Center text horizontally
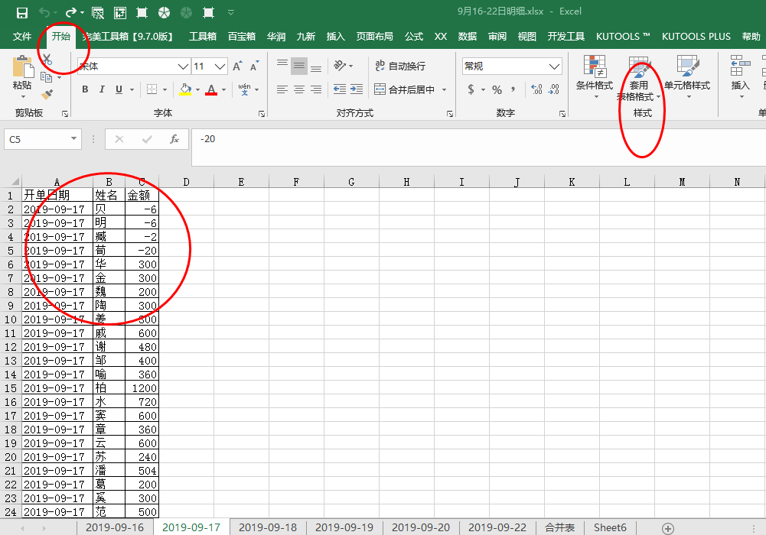 (299, 89)
